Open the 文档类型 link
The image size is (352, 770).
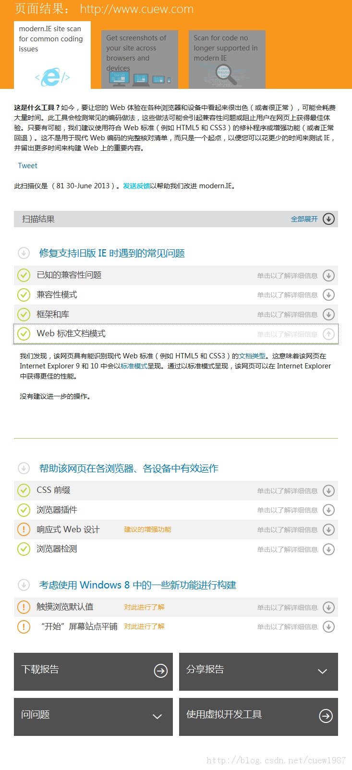coord(252,356)
